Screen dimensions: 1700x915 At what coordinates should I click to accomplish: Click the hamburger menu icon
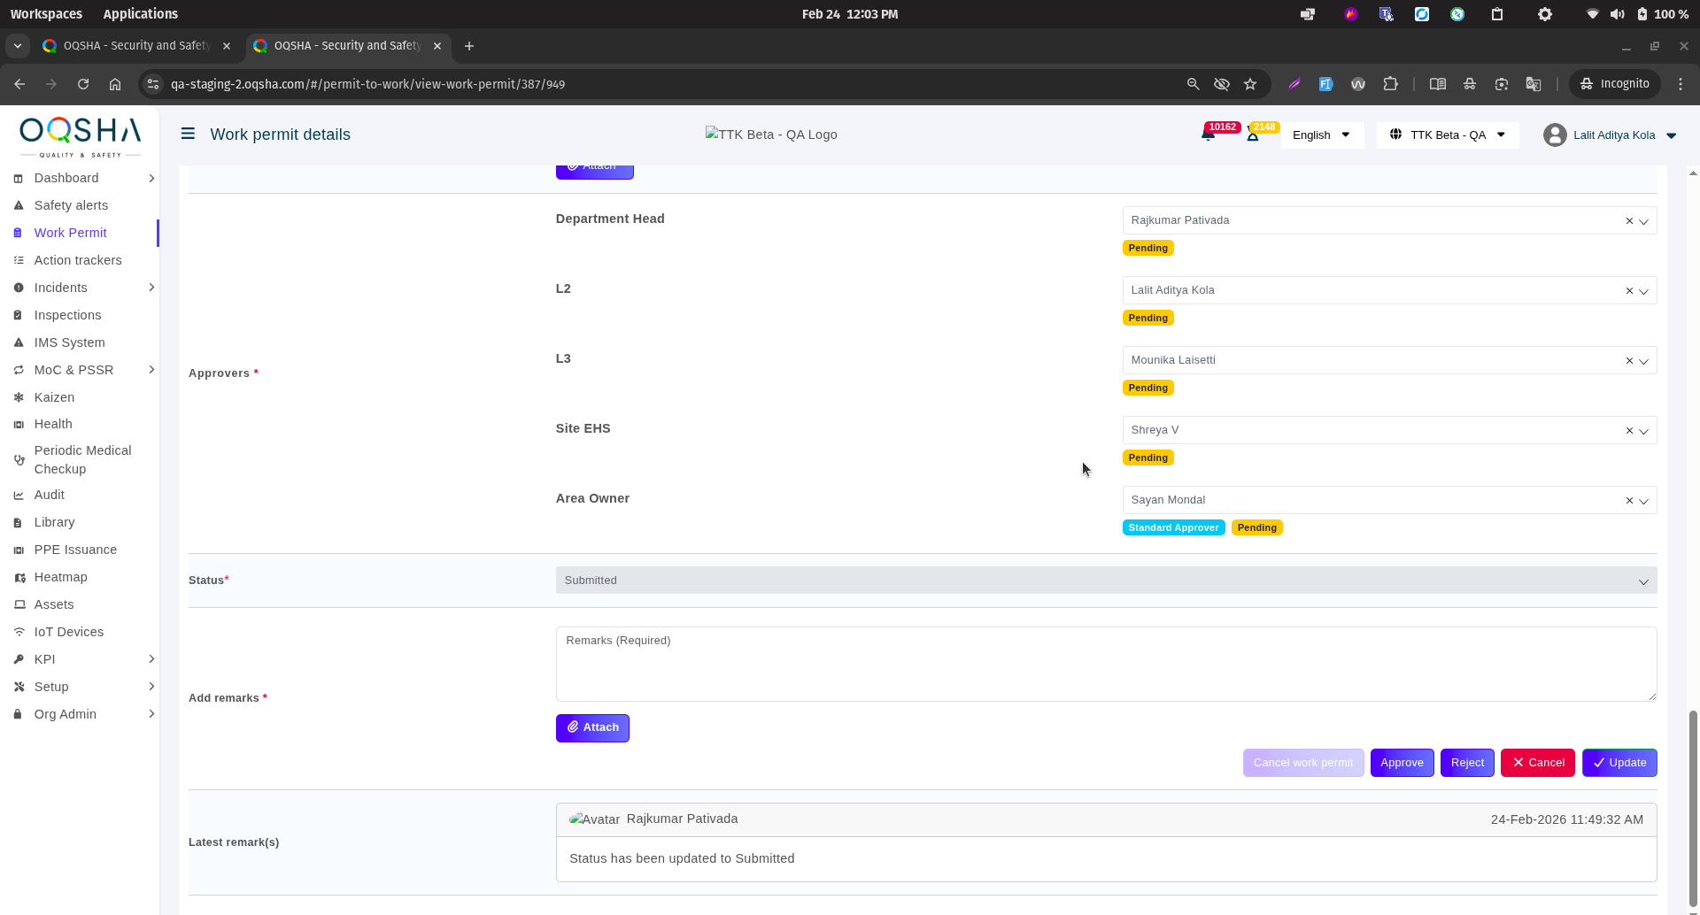tap(188, 134)
